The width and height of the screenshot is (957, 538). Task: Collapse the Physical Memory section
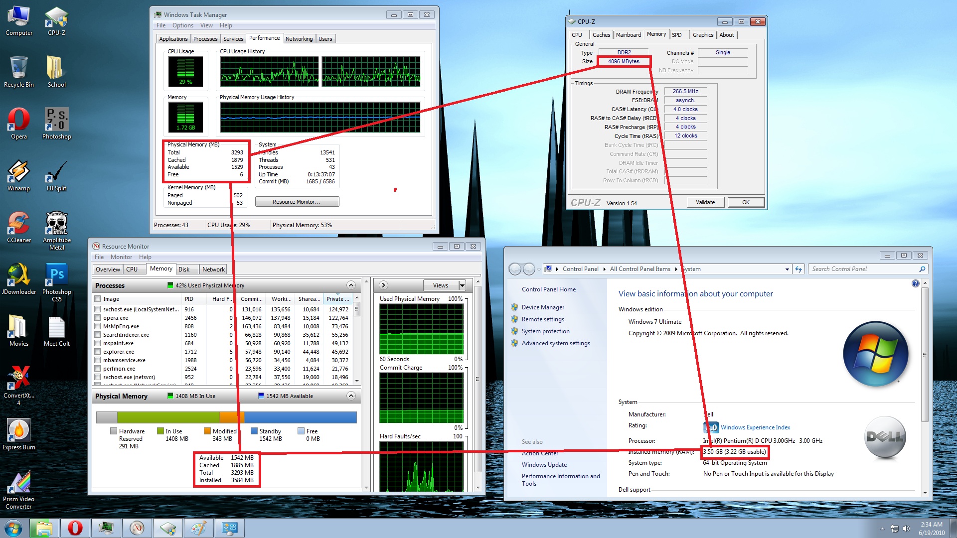(351, 396)
